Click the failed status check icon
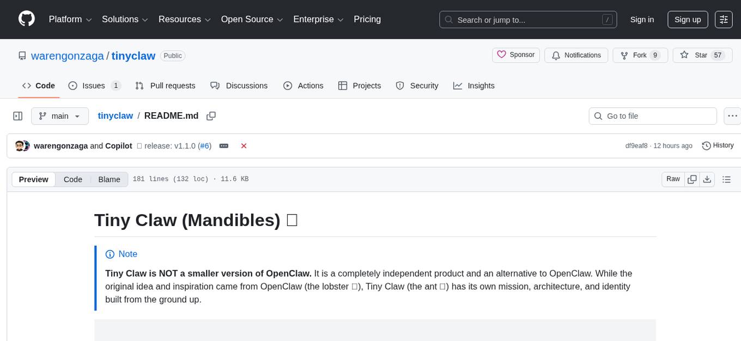Image resolution: width=741 pixels, height=341 pixels. (x=244, y=146)
